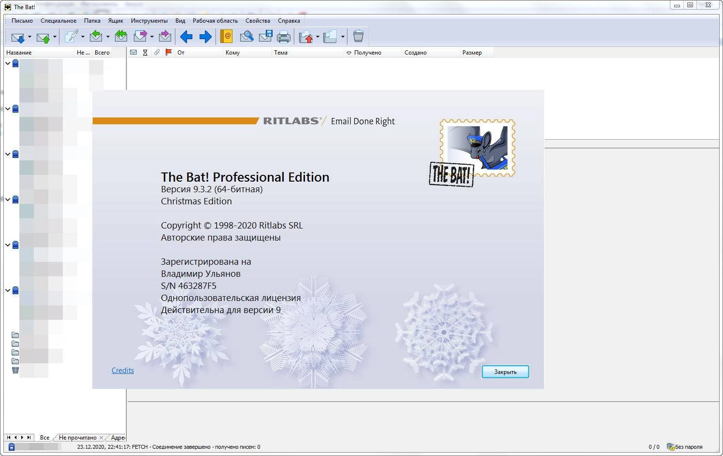This screenshot has width=723, height=456.
Task: Reply to all with double green arrows
Action: point(121,37)
